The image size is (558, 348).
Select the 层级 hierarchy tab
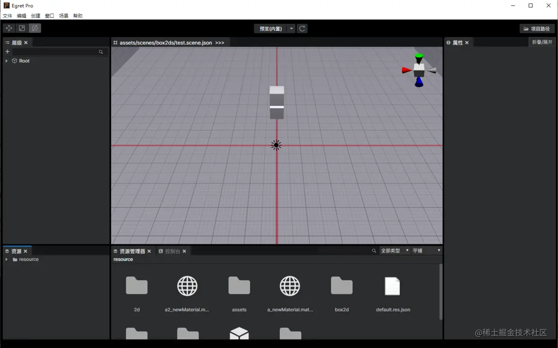[17, 43]
